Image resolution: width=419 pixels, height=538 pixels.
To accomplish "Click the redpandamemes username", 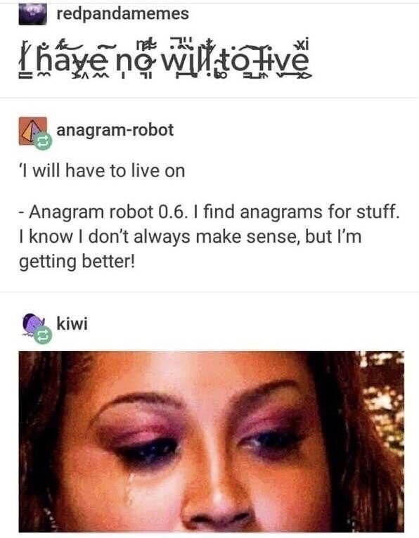I will pyautogui.click(x=122, y=14).
